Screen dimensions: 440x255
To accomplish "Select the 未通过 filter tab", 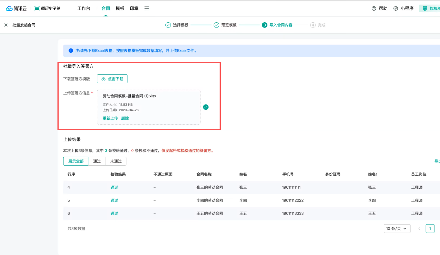I will [116, 161].
